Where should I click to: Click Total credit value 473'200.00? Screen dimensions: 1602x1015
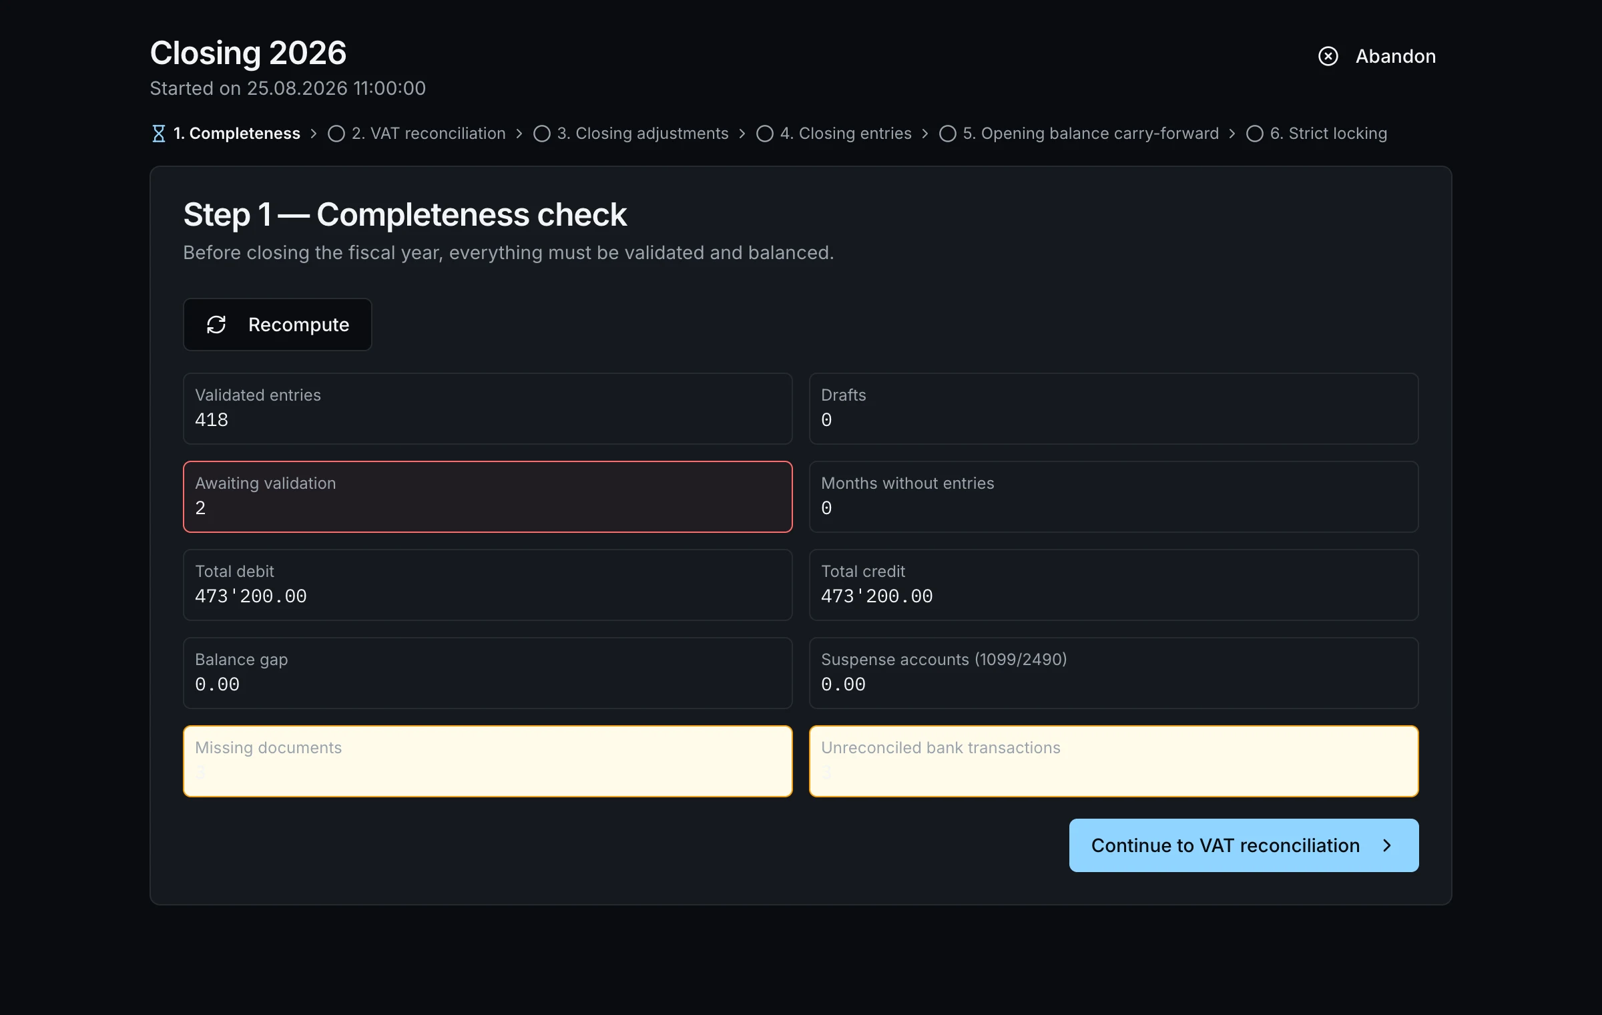[x=877, y=596]
